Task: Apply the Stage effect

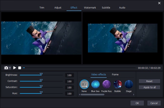Action: (x=129, y=84)
